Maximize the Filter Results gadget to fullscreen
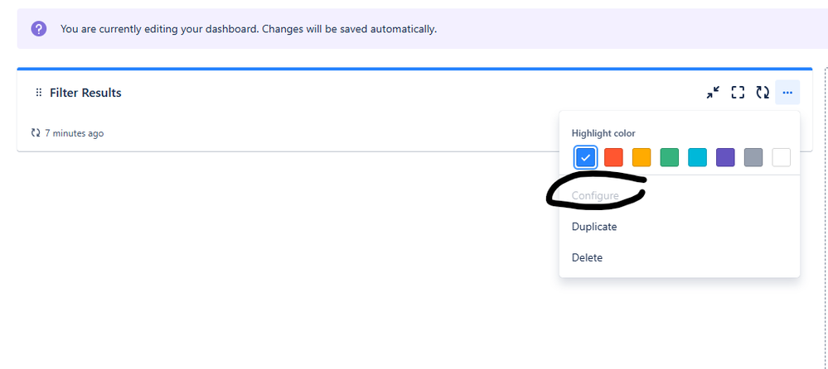This screenshot has height=369, width=828. point(738,93)
